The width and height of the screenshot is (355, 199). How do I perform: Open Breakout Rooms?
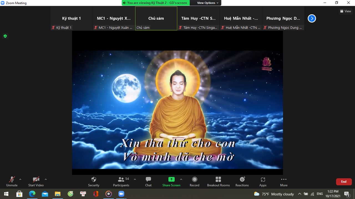[218, 182]
